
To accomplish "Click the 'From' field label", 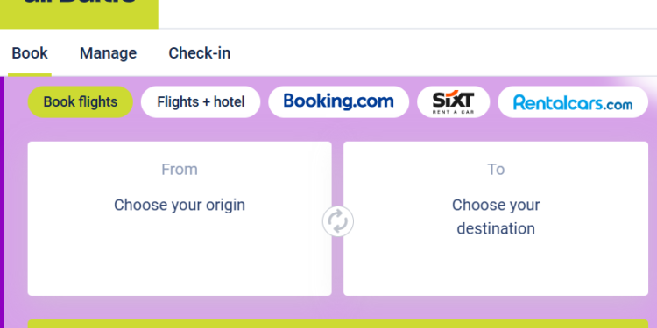I will coord(180,170).
